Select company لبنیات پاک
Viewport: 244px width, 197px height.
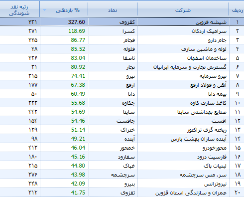[x=215, y=166]
